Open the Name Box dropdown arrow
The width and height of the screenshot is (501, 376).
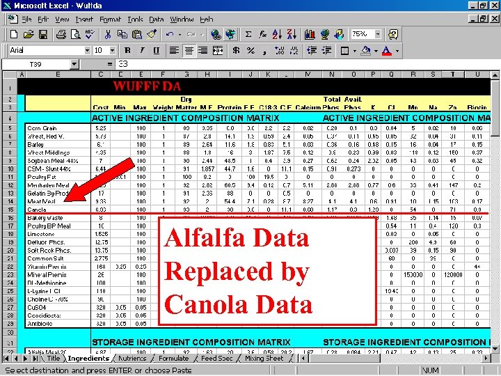[74, 64]
